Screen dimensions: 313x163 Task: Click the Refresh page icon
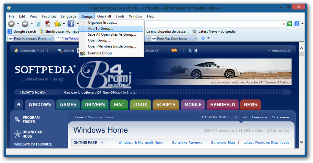coord(38,24)
